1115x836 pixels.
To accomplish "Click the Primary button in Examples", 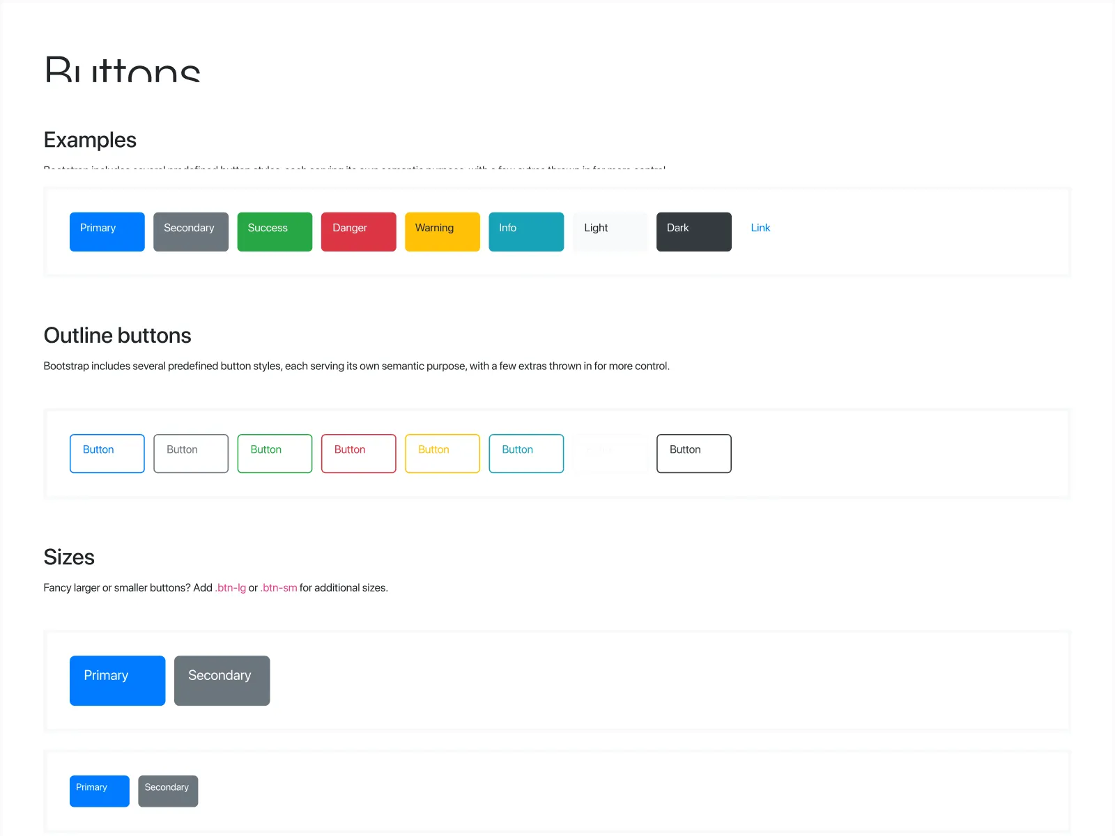I will 107,231.
